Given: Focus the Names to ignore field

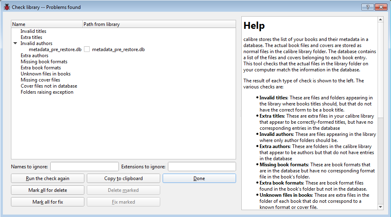Looking at the screenshot, I should tap(84, 167).
